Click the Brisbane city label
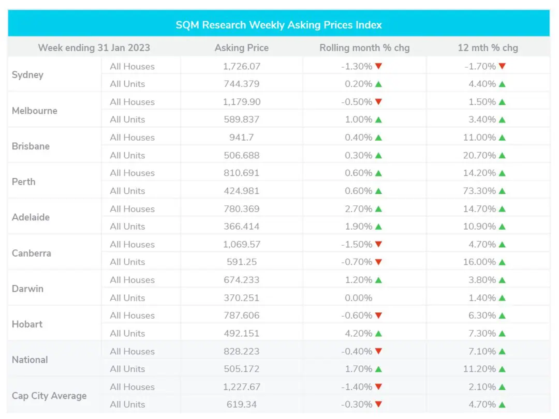Viewport: 559px width, 419px height. pyautogui.click(x=31, y=146)
